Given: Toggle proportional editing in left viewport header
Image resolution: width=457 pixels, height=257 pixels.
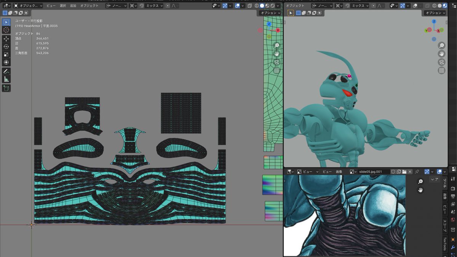Looking at the screenshot, I should (168, 6).
